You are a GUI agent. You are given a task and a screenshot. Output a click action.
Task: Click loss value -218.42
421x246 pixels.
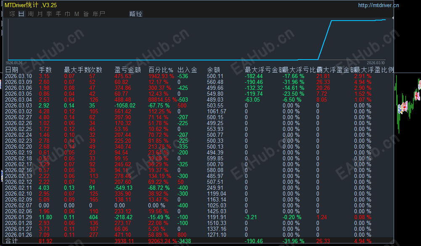tap(124, 217)
